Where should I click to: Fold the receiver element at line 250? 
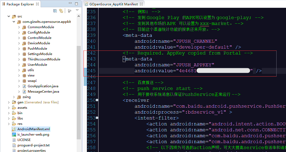[97, 100]
